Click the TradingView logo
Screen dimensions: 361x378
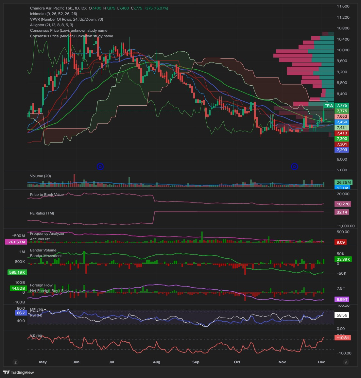coord(19,372)
